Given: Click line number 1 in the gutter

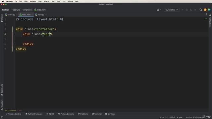Looking at the screenshot, I should click(x=5, y=19).
